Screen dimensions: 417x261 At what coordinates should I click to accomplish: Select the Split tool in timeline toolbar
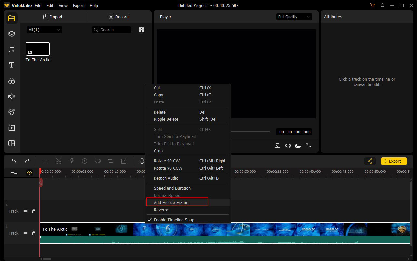pyautogui.click(x=59, y=161)
